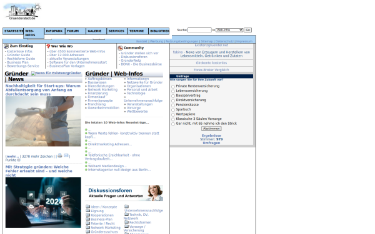Screen dimensions: 375x234
Task: Click the email envelope icon under first article
Action: tap(66, 155)
